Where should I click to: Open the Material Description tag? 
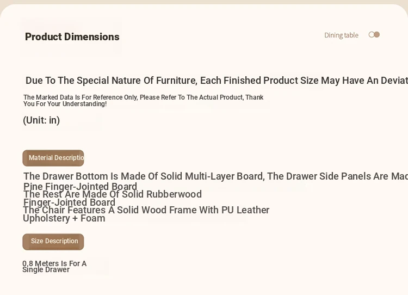tap(53, 158)
